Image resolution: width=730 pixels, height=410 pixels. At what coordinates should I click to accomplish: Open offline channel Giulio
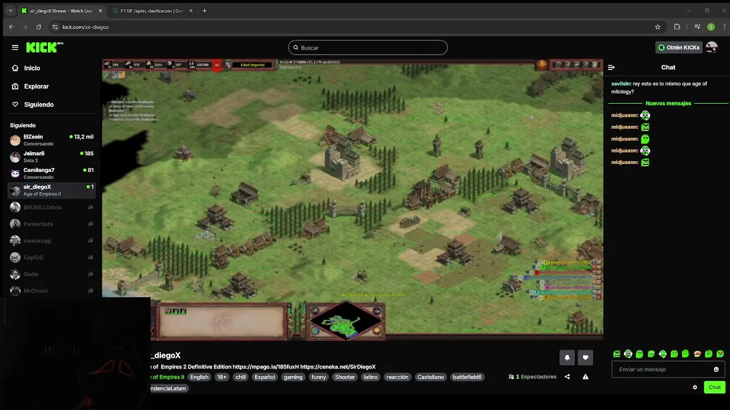tap(51, 274)
